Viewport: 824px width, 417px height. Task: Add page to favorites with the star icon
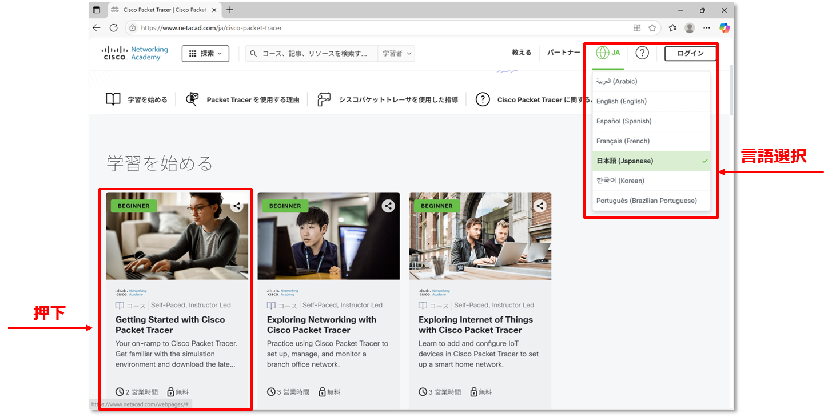point(652,27)
